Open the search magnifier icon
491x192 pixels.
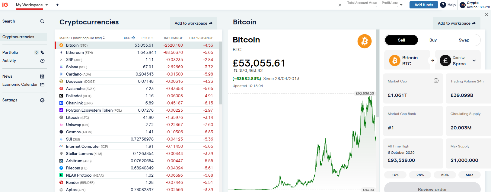coord(42,21)
